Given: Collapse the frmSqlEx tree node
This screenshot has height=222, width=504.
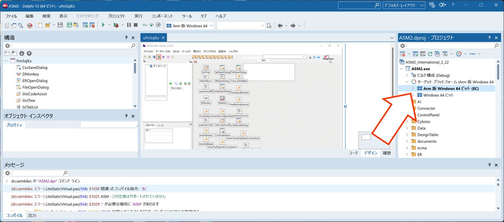Looking at the screenshot, I should [x=6, y=61].
